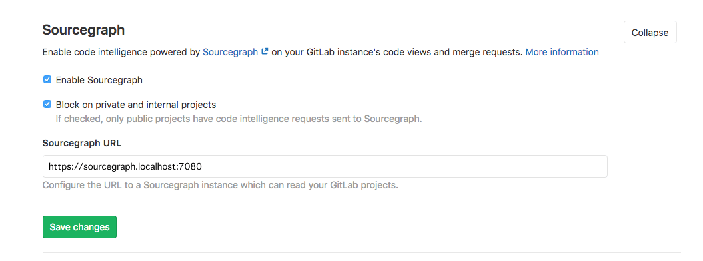Focus the Sourcegraph URL input field
This screenshot has height=261, width=703.
click(x=325, y=166)
